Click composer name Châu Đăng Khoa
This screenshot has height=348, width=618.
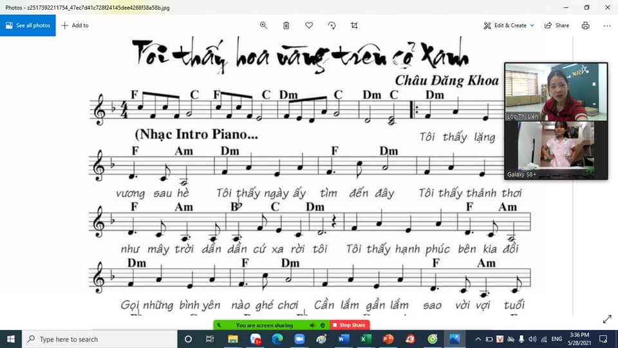click(x=447, y=81)
